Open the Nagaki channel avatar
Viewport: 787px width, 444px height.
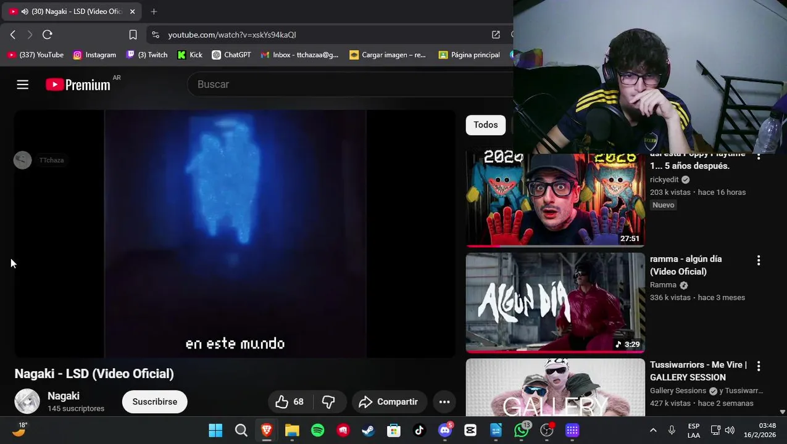pyautogui.click(x=27, y=401)
